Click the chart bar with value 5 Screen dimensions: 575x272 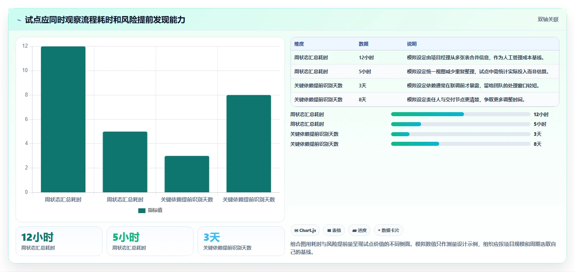click(x=125, y=162)
